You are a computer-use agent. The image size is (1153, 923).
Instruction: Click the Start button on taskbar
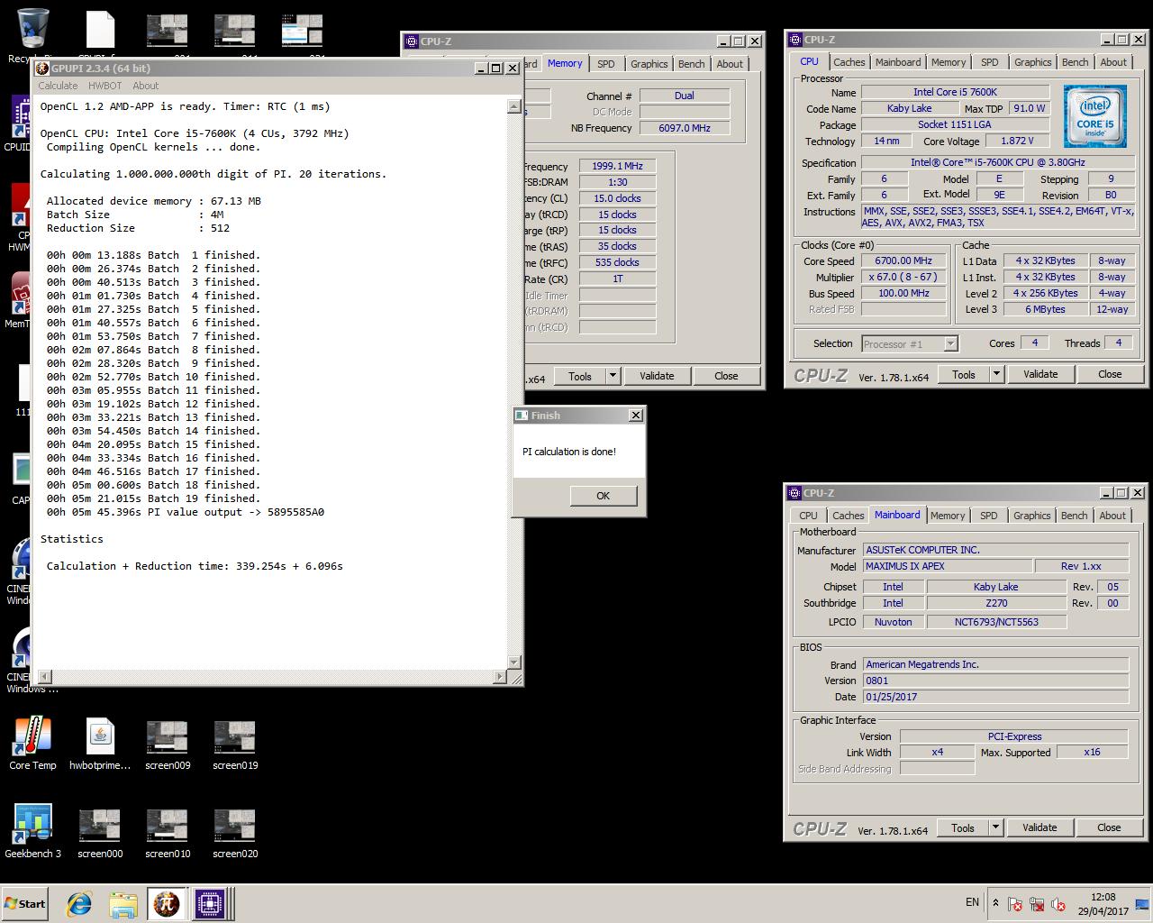25,903
